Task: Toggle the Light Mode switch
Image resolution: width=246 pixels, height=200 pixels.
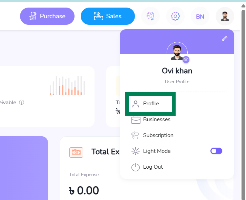Action: point(216,151)
